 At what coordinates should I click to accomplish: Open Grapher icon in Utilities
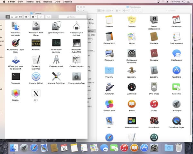(x=16, y=93)
